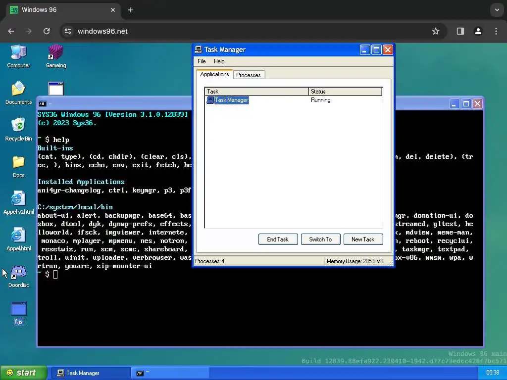507x380 pixels.
Task: Click the New Task button
Action: pos(363,239)
